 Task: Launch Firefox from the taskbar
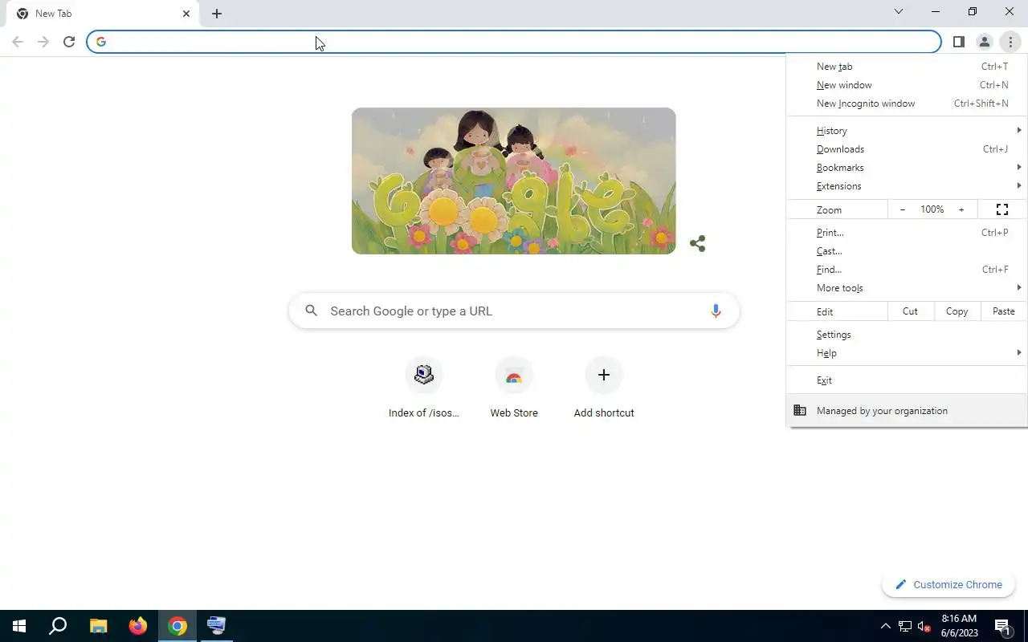click(x=138, y=626)
